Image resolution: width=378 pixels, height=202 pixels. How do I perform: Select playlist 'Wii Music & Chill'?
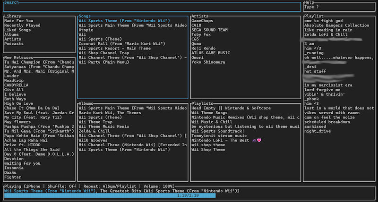click(212, 122)
